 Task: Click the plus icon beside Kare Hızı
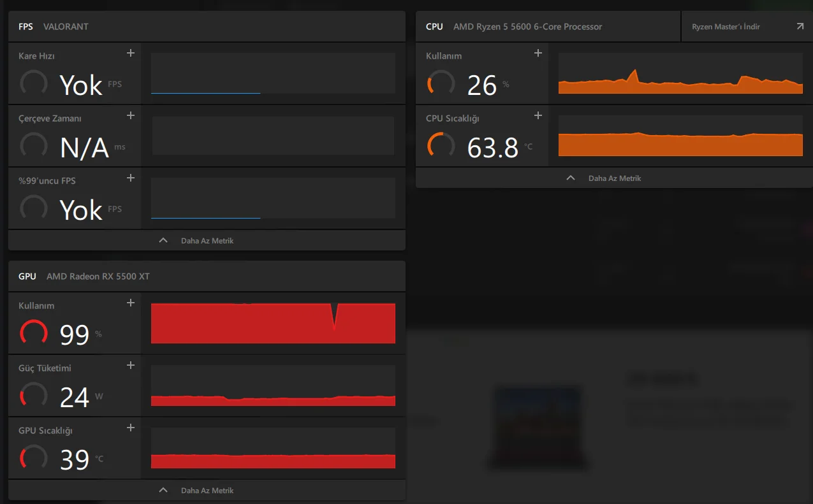(x=131, y=53)
